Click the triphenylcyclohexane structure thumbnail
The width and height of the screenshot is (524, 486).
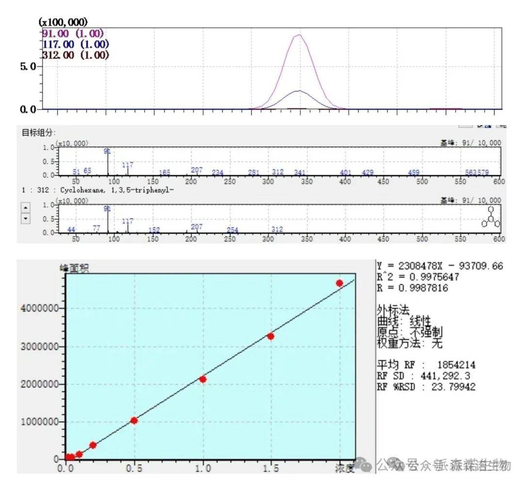pyautogui.click(x=491, y=217)
